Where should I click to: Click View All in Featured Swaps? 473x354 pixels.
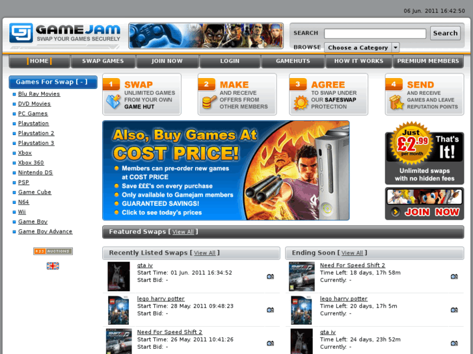(x=183, y=232)
